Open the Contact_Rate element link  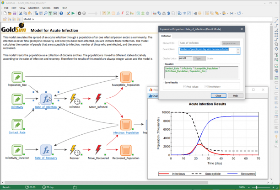17,132
